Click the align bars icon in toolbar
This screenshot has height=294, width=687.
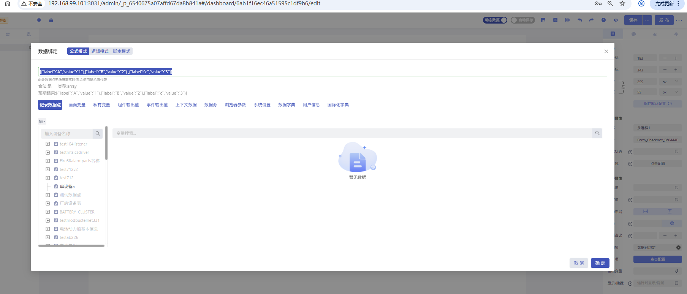tap(567, 20)
